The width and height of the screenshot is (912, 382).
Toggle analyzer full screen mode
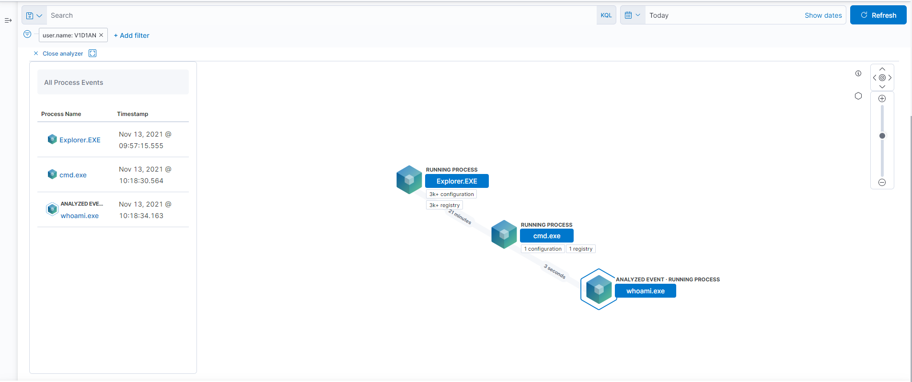coord(92,53)
